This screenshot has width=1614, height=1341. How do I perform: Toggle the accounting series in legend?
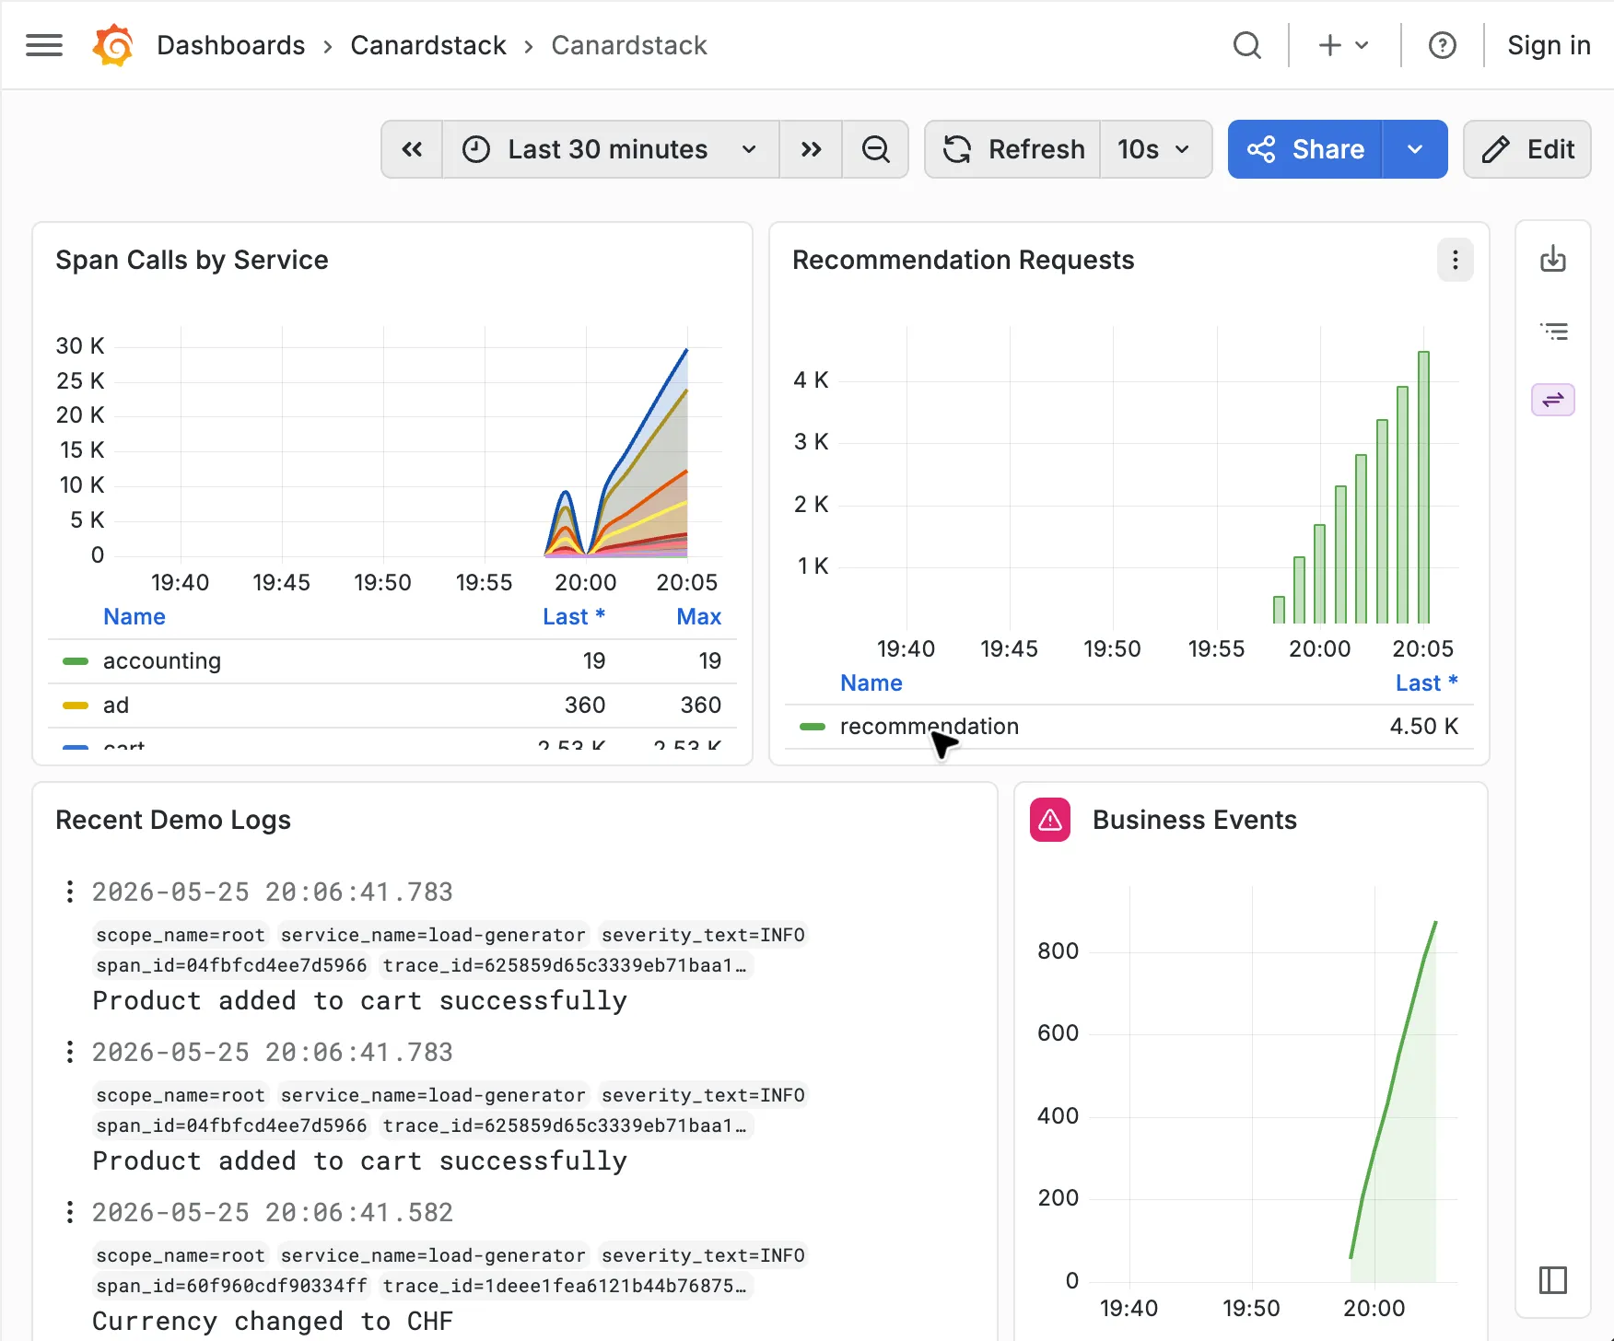tap(162, 661)
